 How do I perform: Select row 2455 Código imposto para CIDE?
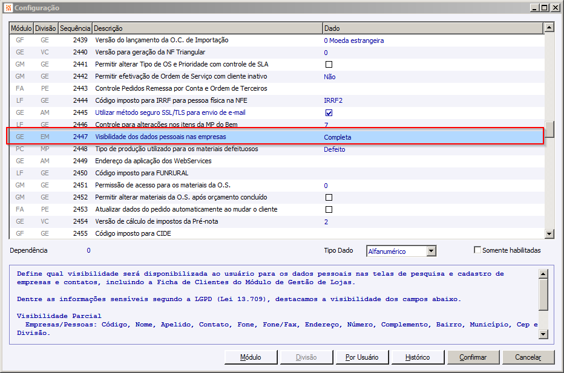pyautogui.click(x=275, y=233)
